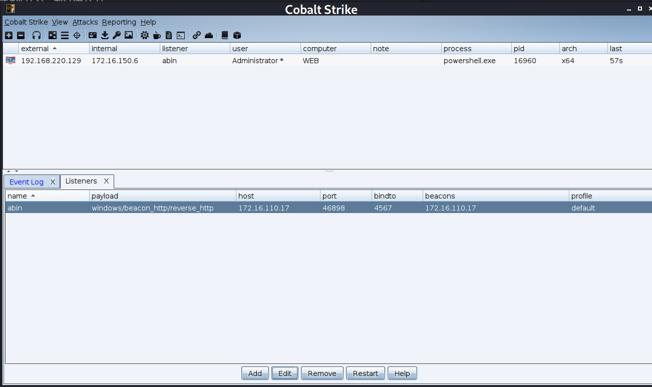Click the coffee cup icon for the Java applet attack
This screenshot has height=387, width=652.
coord(157,35)
